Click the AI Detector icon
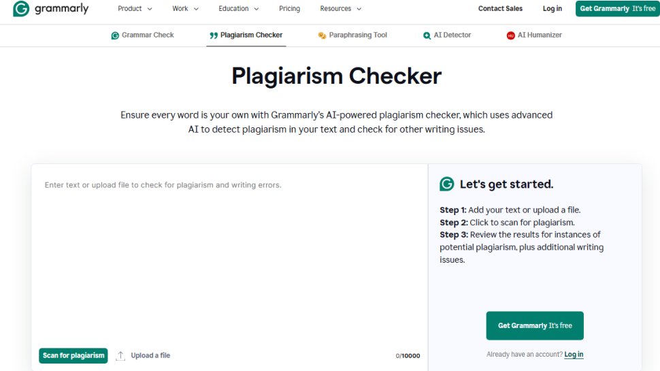Viewport: 660px width, 371px height. [x=427, y=35]
